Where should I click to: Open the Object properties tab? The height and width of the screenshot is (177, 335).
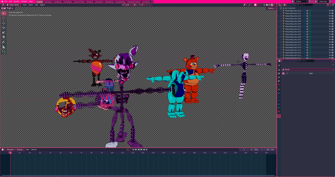coord(279,89)
